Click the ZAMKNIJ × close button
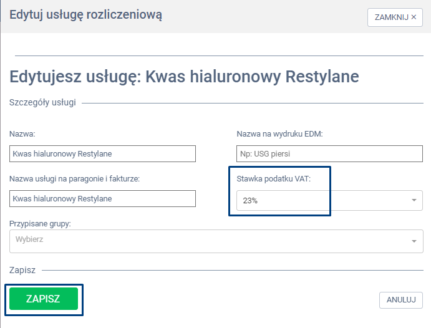This screenshot has height=328, width=431. [395, 17]
